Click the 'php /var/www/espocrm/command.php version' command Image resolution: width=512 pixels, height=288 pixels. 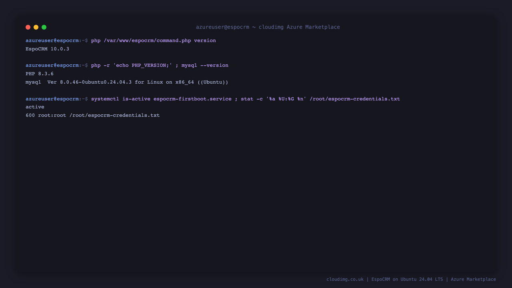[x=154, y=40]
